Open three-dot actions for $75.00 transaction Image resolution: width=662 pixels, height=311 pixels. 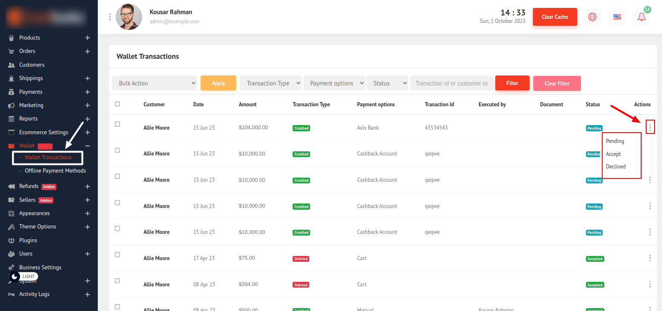pos(650,258)
